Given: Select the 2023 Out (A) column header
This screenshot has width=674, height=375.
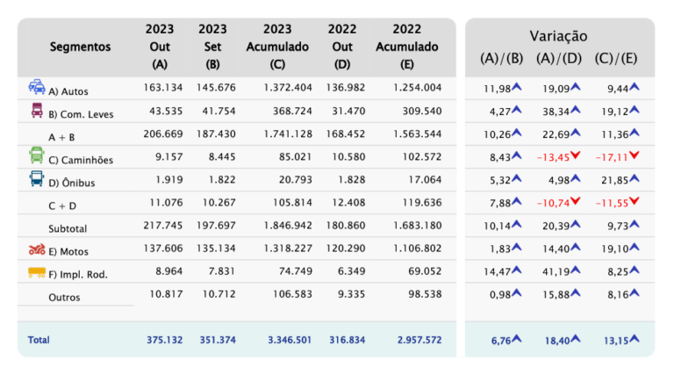Looking at the screenshot, I should point(160,47).
